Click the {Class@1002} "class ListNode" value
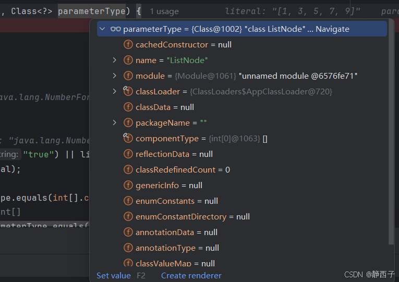Image resolution: width=399 pixels, height=282 pixels. 248,29
